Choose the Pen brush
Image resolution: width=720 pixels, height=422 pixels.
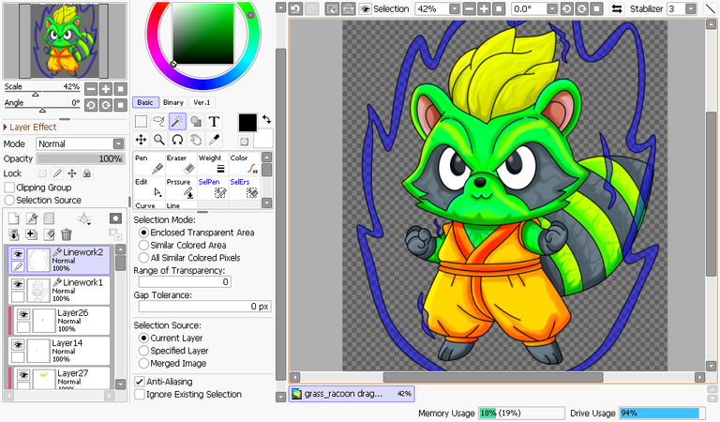pyautogui.click(x=149, y=164)
